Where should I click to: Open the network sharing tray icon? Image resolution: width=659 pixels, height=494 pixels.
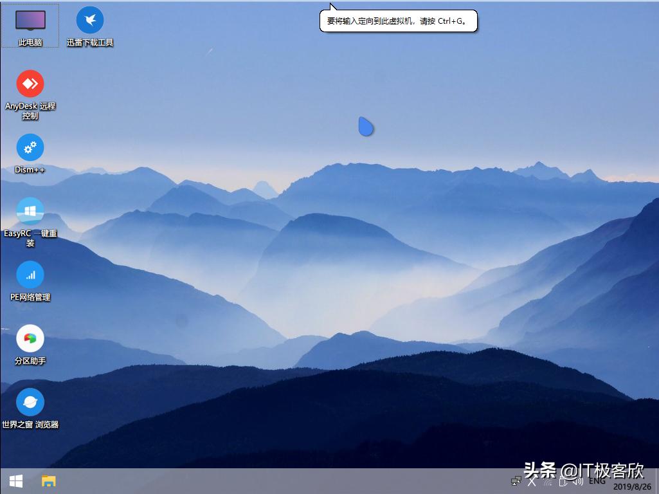(516, 481)
